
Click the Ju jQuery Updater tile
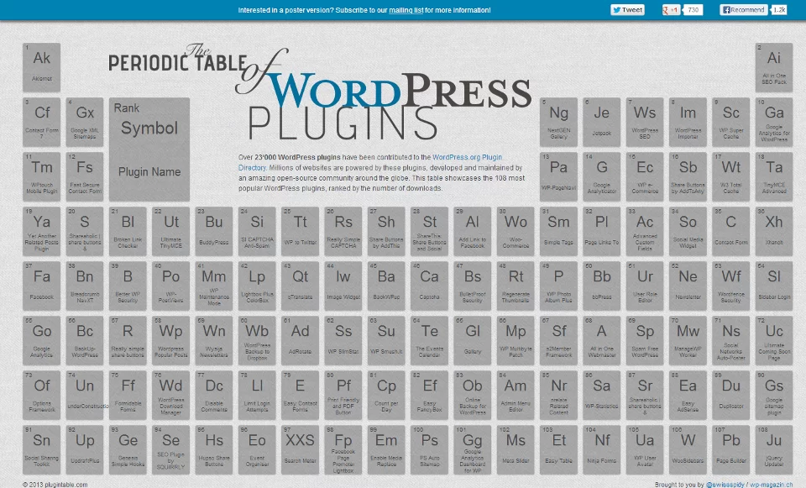[773, 450]
